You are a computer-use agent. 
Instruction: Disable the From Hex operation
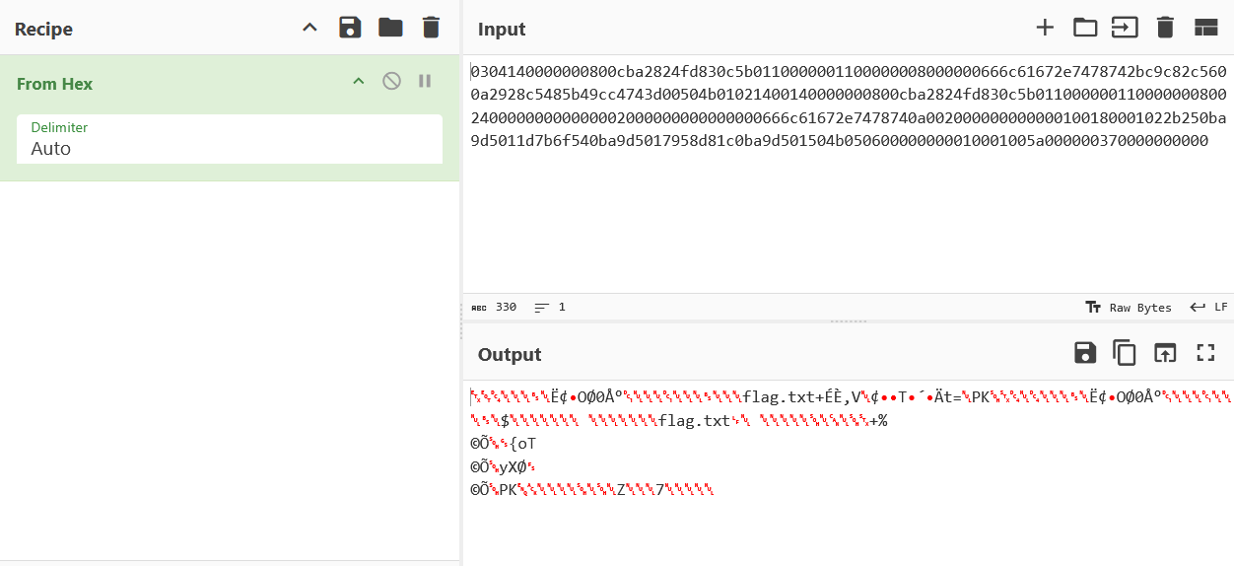point(391,81)
